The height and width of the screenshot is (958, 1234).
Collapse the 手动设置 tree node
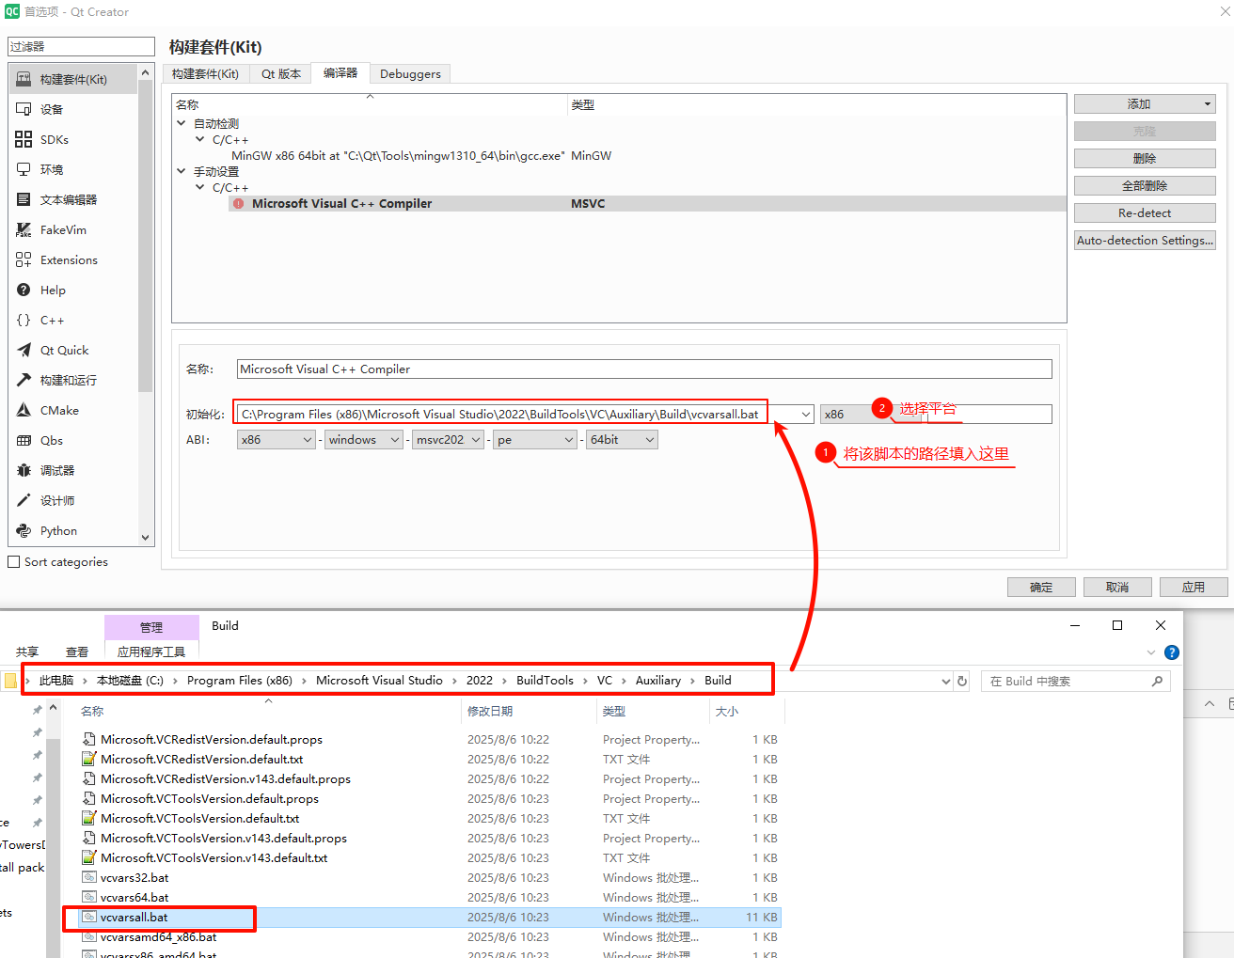[x=182, y=171]
